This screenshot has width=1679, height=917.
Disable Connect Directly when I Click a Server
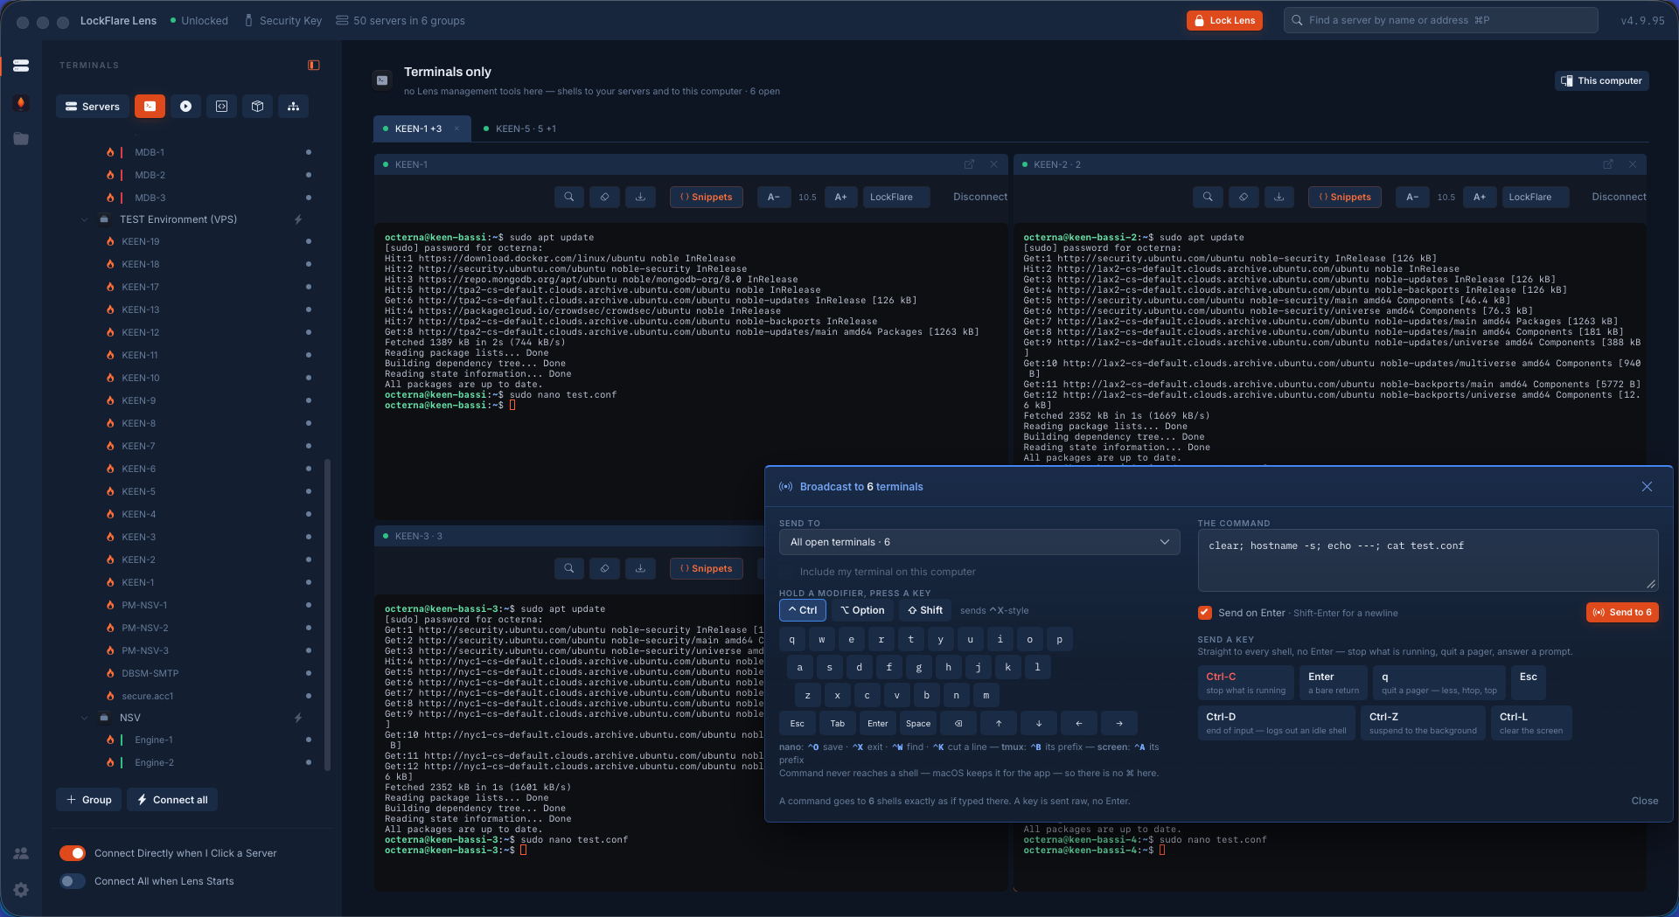tap(73, 853)
